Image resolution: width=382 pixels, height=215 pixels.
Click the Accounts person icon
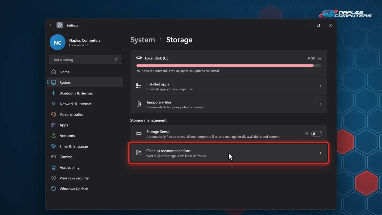[x=54, y=136]
